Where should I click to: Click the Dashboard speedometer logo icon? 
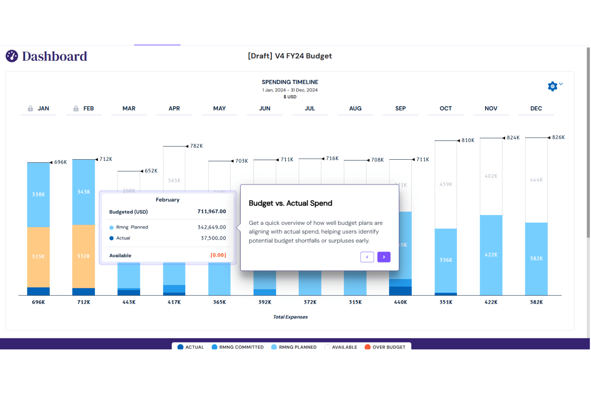[x=12, y=56]
